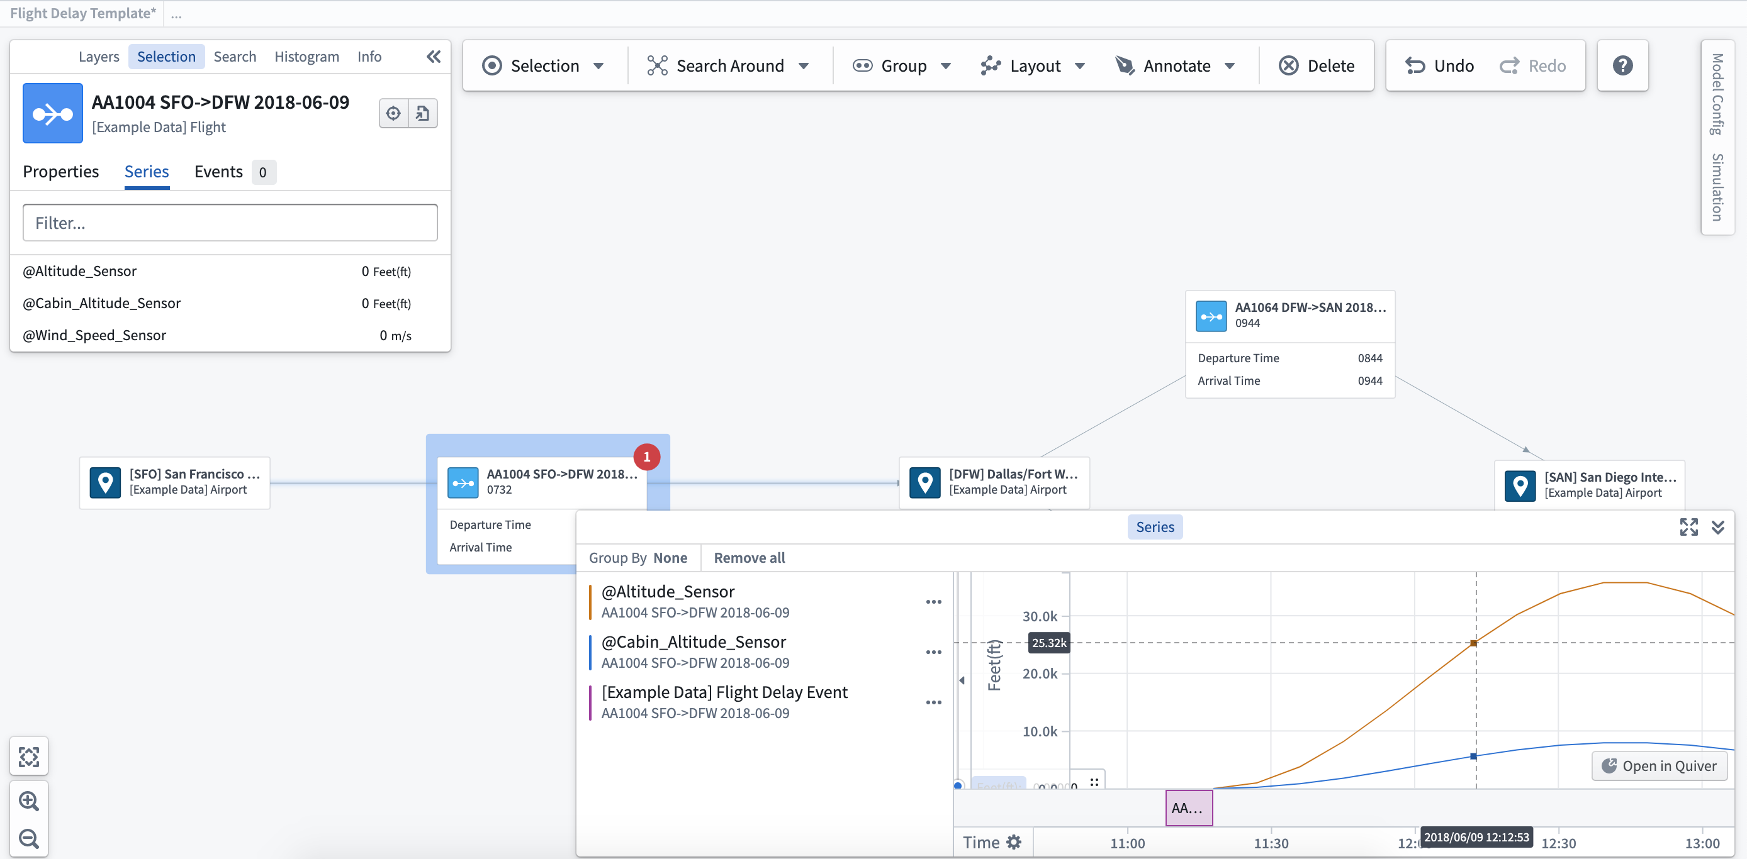This screenshot has height=859, width=1747.
Task: Open options for @Altitude_Sensor series
Action: (934, 602)
